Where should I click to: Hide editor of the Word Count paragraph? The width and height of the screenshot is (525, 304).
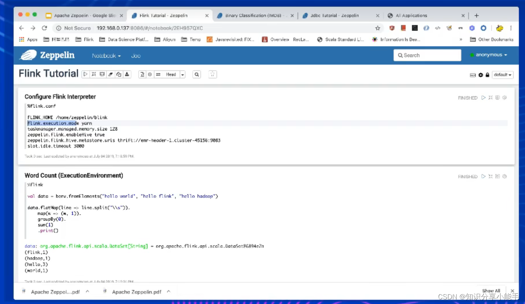pyautogui.click(x=491, y=176)
